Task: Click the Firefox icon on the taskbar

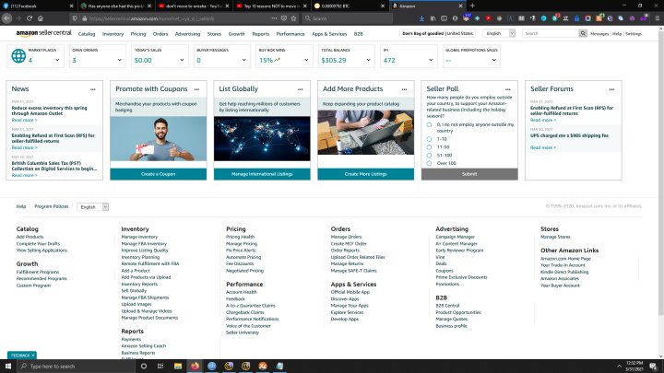Action: [x=195, y=367]
